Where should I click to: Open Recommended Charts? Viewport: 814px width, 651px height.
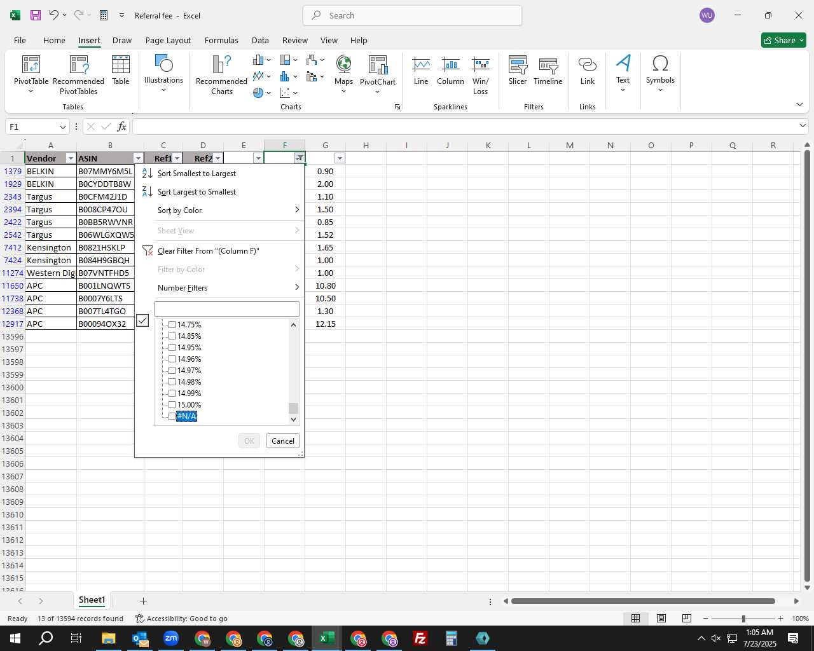(221, 75)
